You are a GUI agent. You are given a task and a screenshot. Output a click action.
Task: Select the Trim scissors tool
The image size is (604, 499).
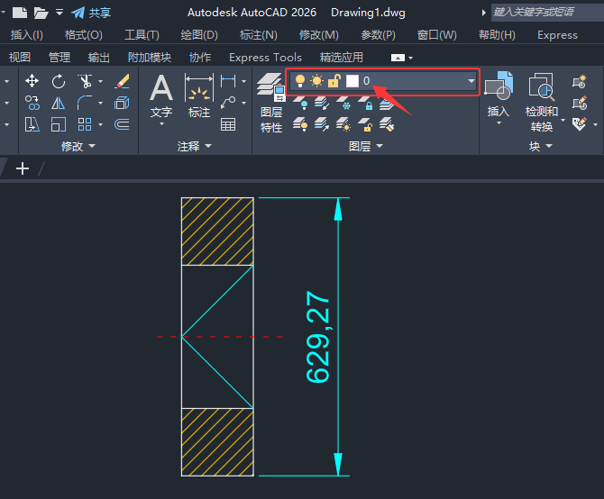85,81
